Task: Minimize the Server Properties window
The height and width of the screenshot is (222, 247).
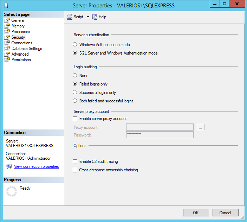Action: [215, 4]
